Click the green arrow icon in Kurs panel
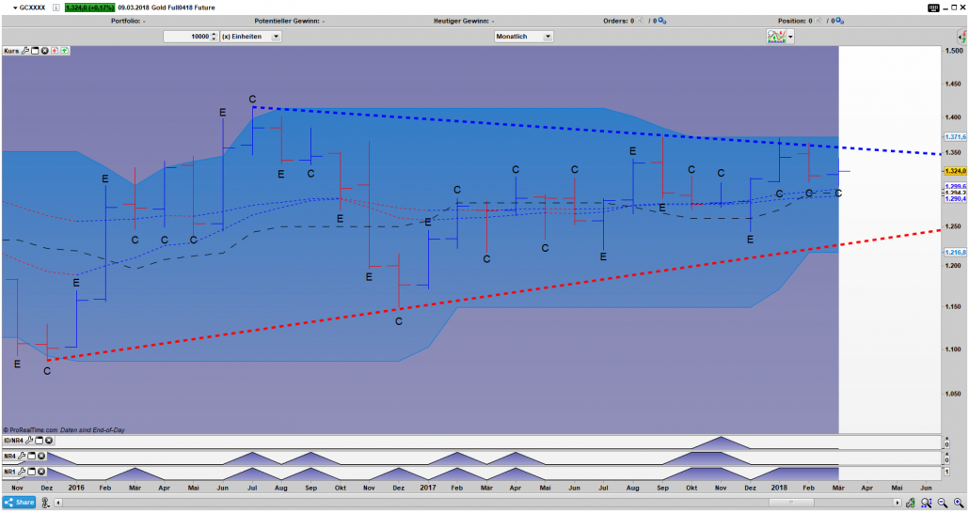The image size is (969, 512). [x=64, y=51]
